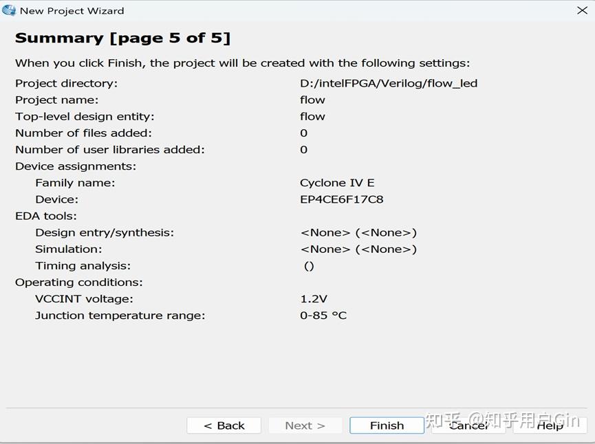Click the Design entry/synthesis None value
The image size is (595, 444).
pos(358,232)
